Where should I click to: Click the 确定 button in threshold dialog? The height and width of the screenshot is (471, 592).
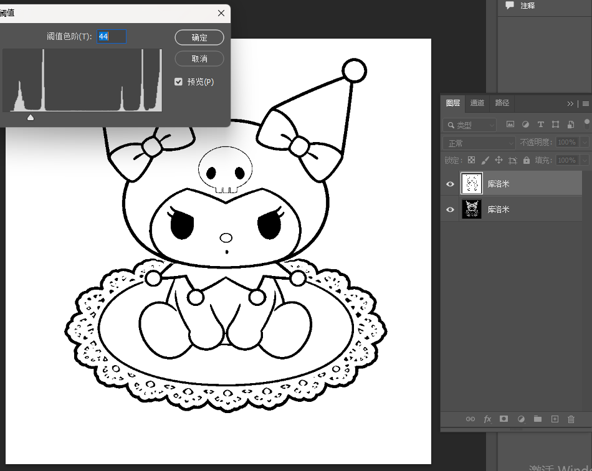point(199,37)
